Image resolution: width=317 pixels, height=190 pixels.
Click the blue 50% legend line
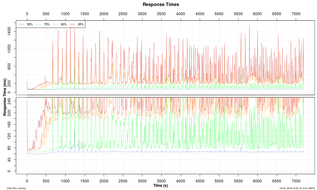click(x=22, y=24)
